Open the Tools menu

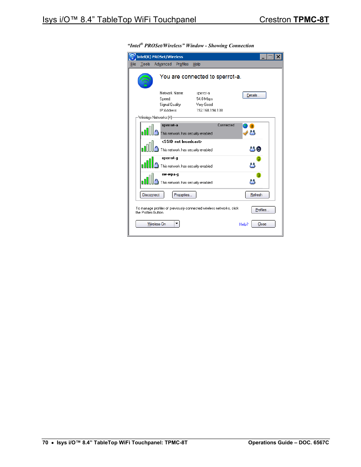145,64
